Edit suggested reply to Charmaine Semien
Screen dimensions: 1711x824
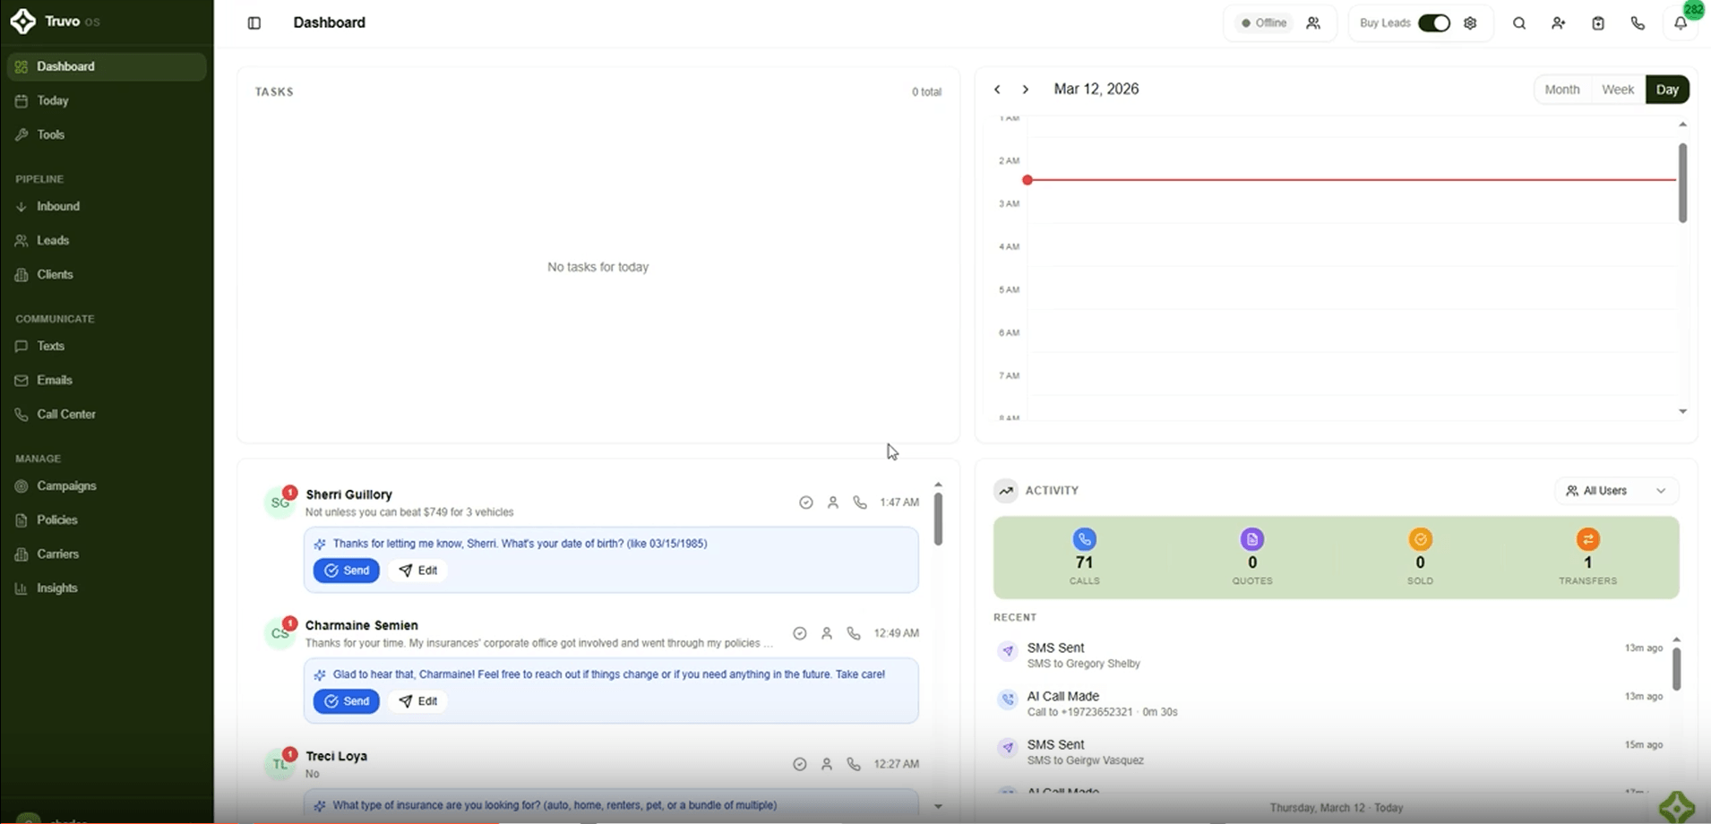click(418, 701)
